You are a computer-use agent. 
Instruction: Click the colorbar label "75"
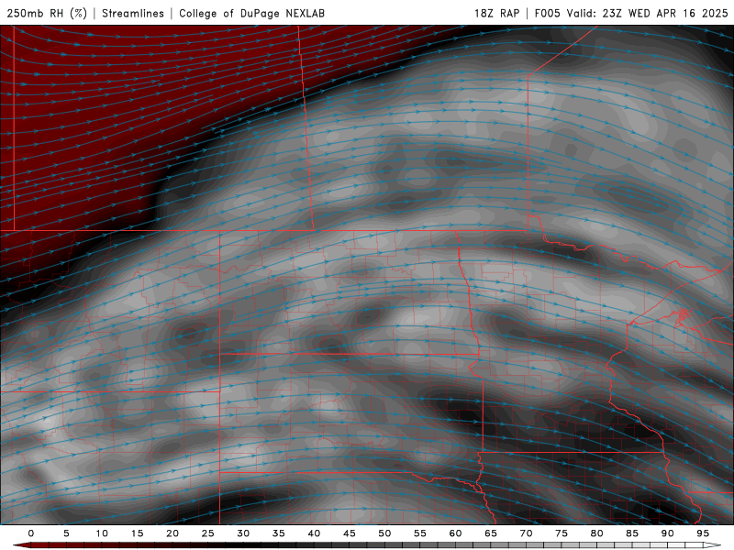(562, 533)
